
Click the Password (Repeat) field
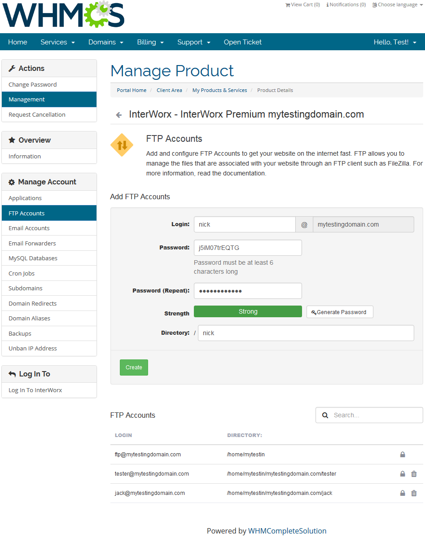click(248, 291)
